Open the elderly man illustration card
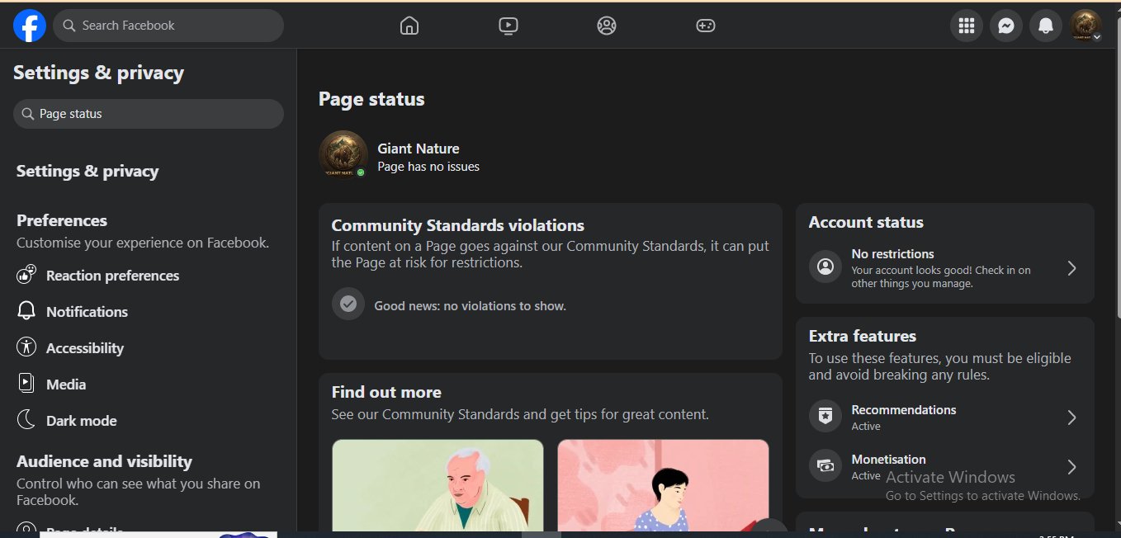 [438, 486]
